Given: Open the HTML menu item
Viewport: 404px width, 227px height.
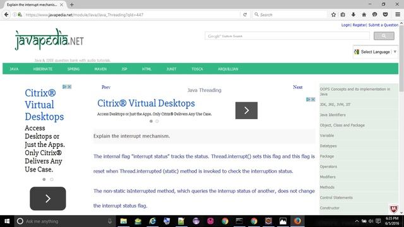Looking at the screenshot, I should point(146,69).
